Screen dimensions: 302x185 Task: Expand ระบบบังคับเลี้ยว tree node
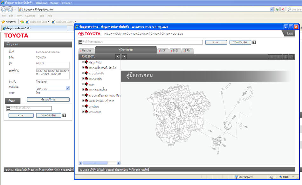(83, 90)
